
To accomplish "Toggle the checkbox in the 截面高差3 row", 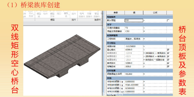I will [x=168, y=53].
